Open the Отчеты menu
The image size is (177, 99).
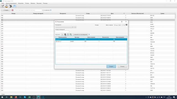point(27,3)
